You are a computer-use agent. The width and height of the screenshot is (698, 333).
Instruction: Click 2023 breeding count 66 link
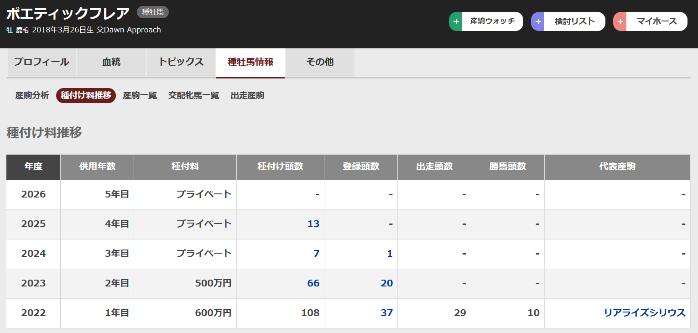point(313,283)
